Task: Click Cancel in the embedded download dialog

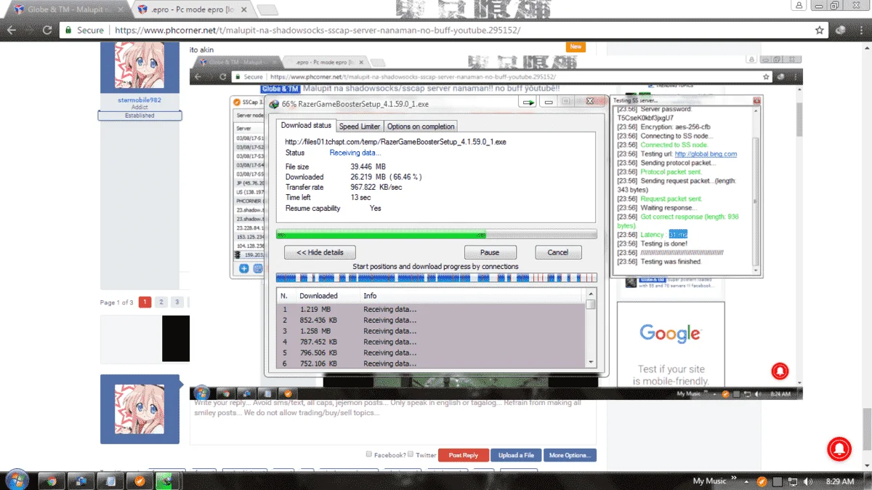Action: [x=558, y=252]
